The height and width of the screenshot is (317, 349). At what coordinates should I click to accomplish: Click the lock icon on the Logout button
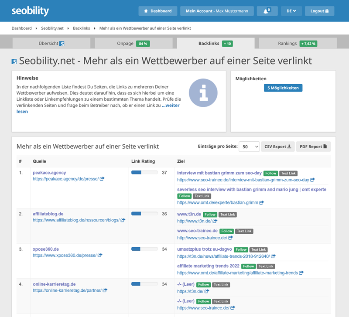coord(328,10)
